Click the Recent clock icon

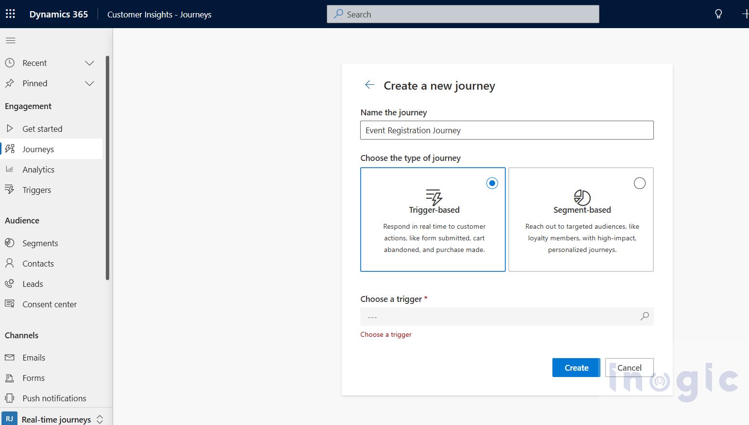pos(10,63)
